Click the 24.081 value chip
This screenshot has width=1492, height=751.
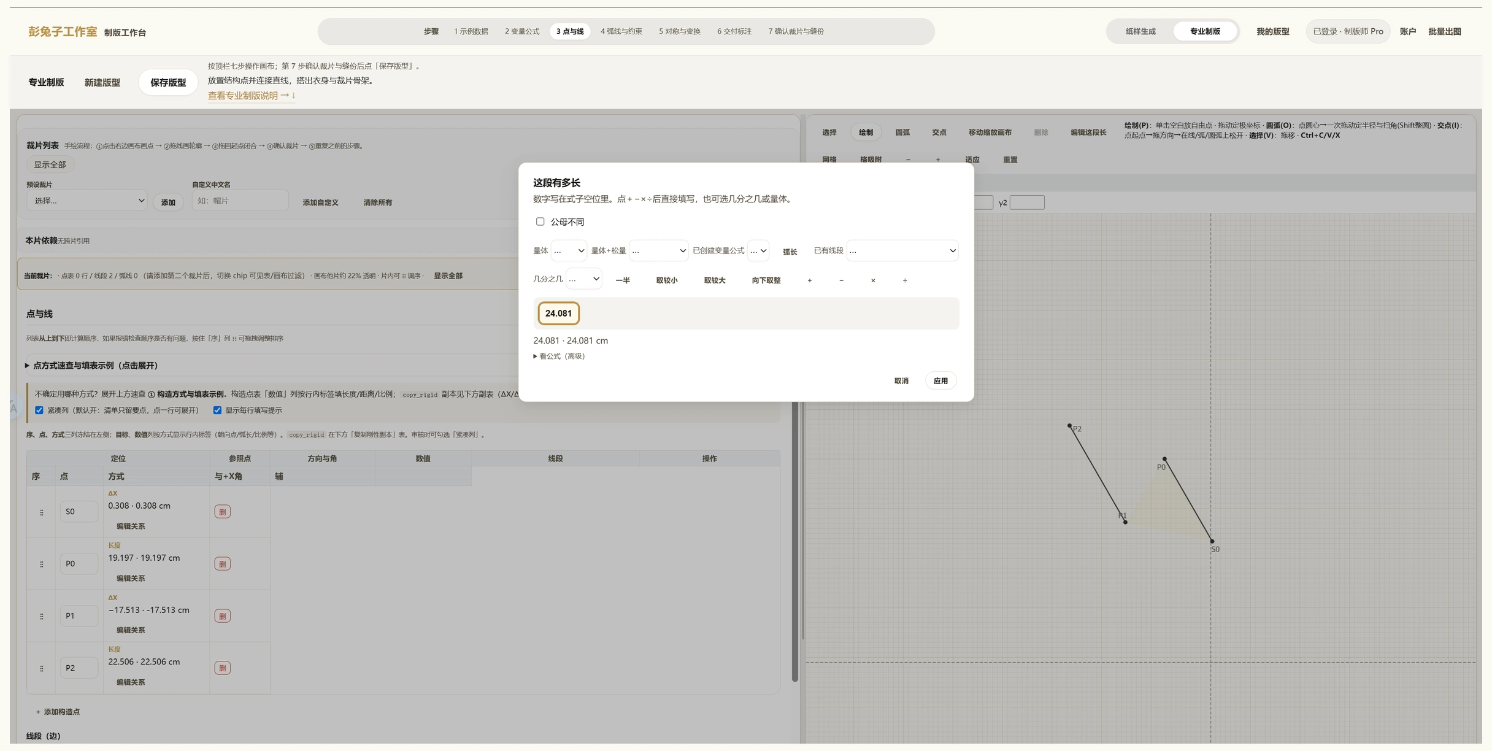558,314
